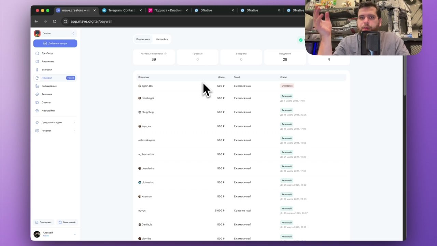Click the 5 000 ₽ income value

[x=220, y=210]
